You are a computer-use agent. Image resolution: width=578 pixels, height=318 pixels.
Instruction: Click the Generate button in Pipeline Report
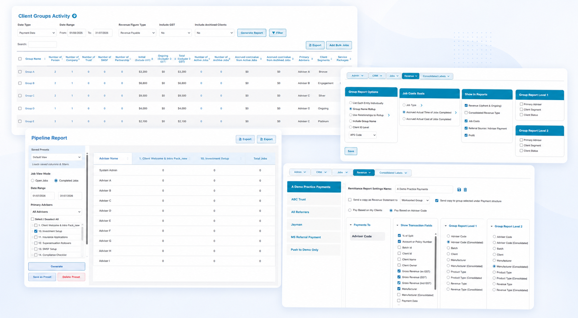[57, 266]
